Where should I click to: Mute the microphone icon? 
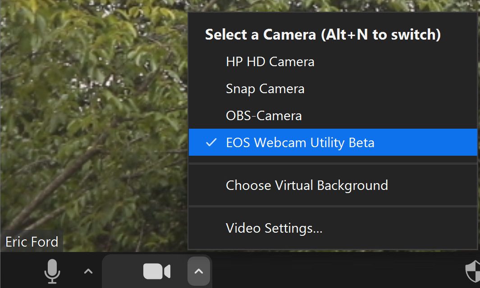tap(52, 271)
